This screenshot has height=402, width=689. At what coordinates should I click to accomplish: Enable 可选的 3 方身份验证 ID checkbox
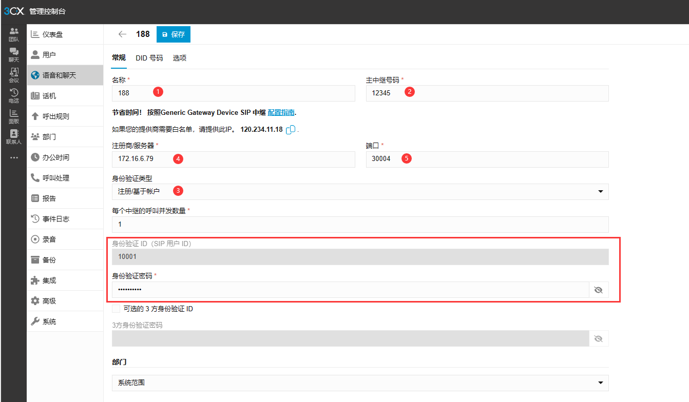(x=116, y=309)
